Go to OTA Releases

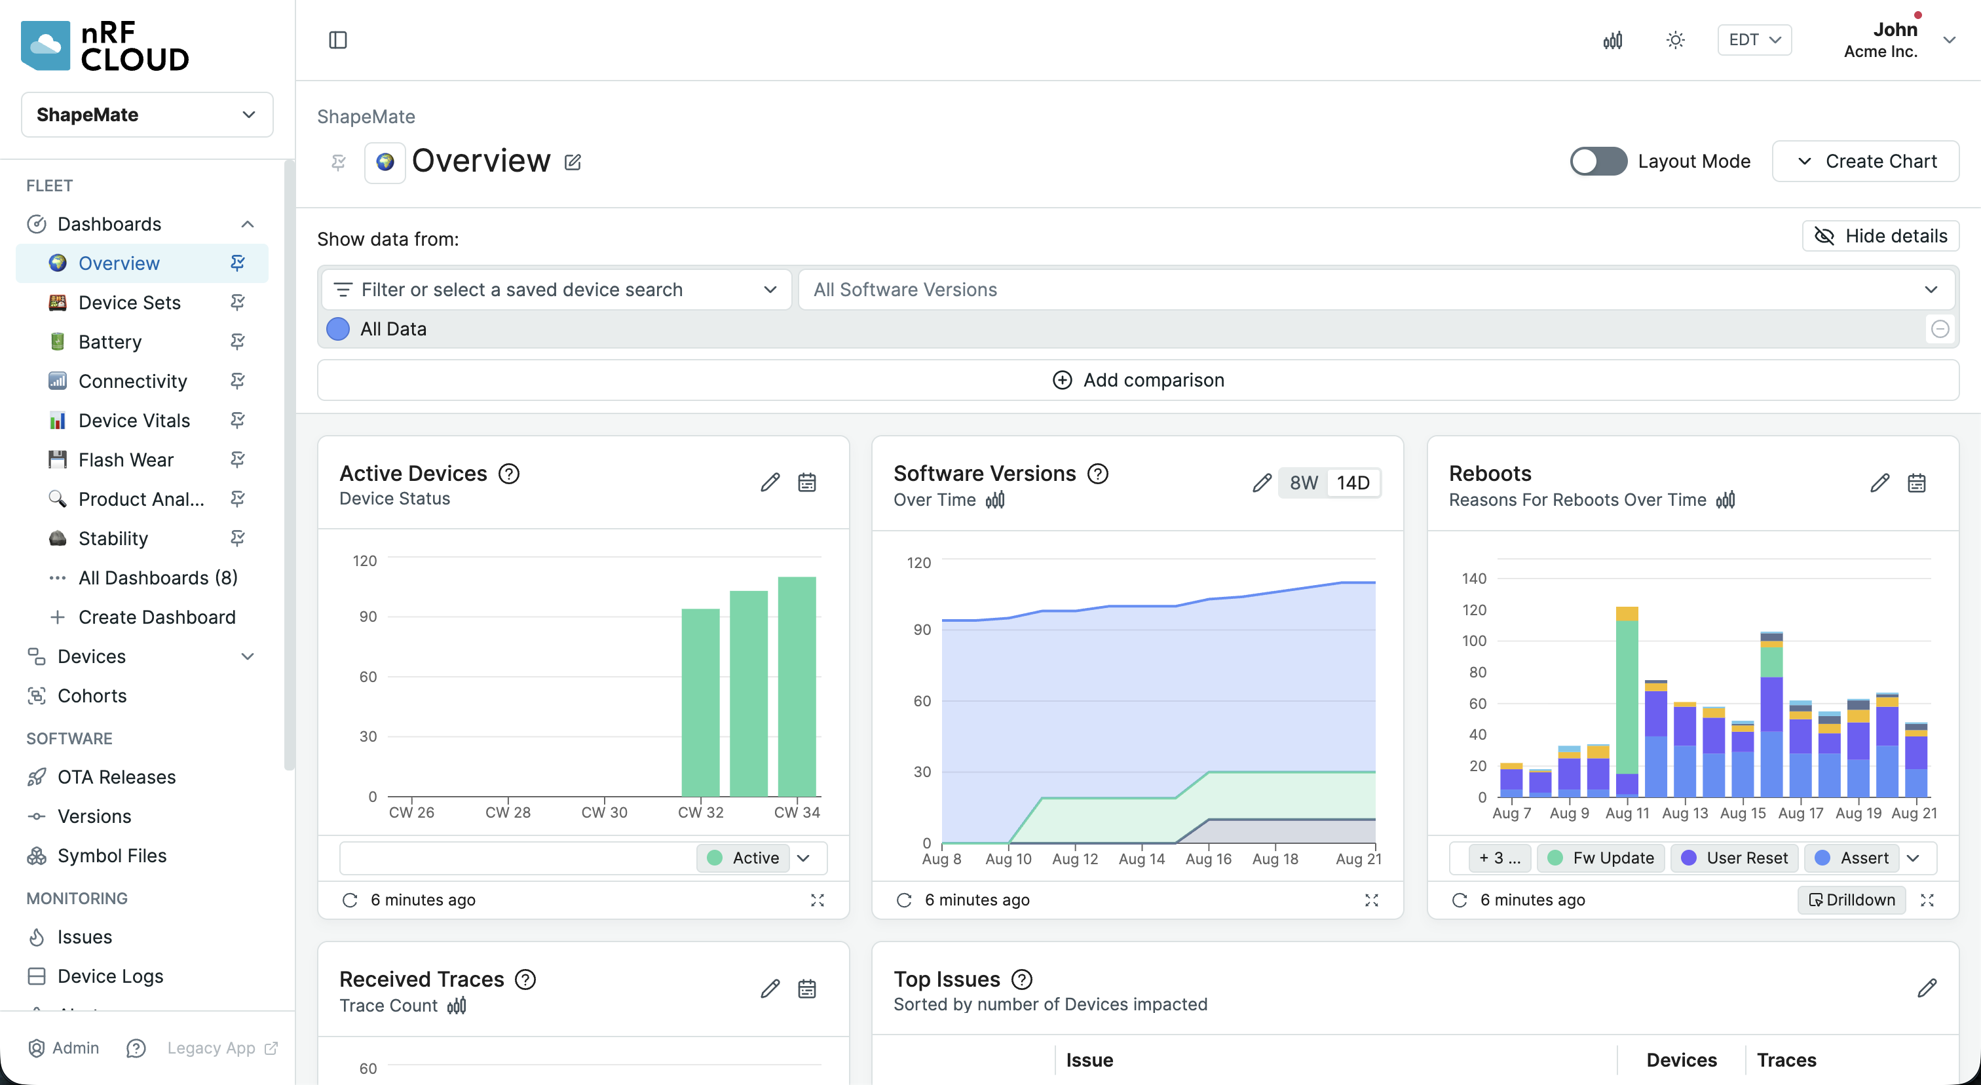(x=117, y=776)
